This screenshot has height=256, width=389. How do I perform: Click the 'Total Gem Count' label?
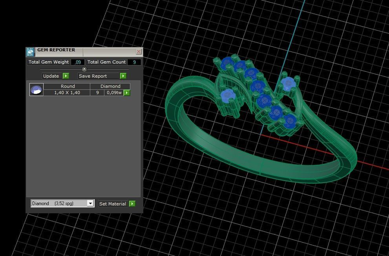click(106, 62)
